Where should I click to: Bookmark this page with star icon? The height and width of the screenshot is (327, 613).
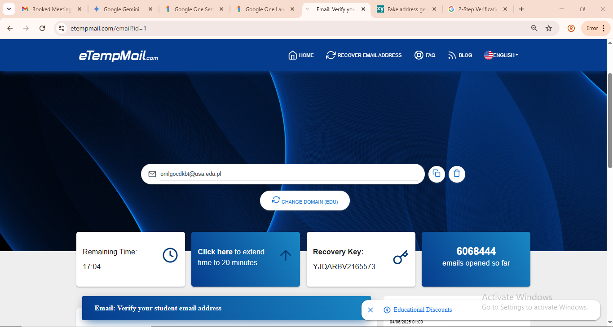[549, 28]
